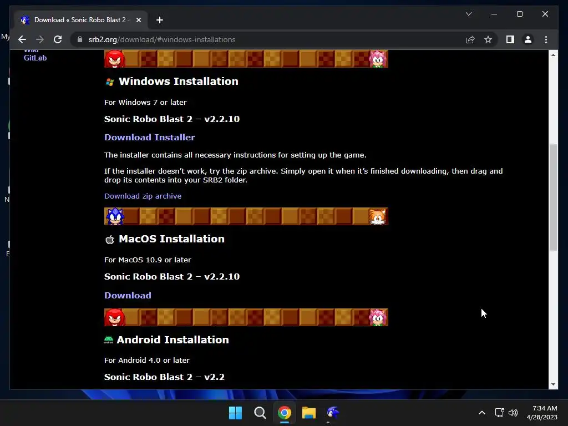Open the Chrome profile menu

point(528,39)
